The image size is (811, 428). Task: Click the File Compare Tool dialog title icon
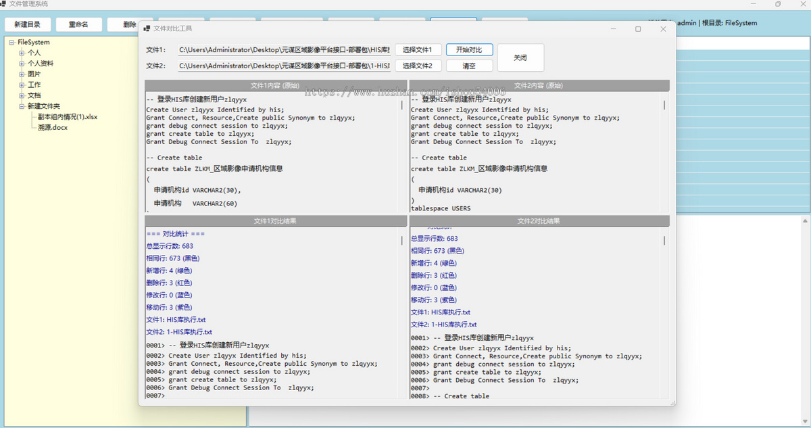point(147,28)
